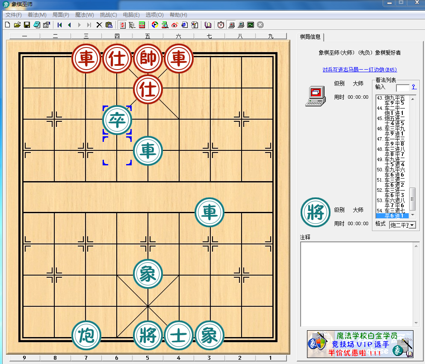Click move list scroll-up arrow
The width and height of the screenshot is (425, 364).
[413, 99]
